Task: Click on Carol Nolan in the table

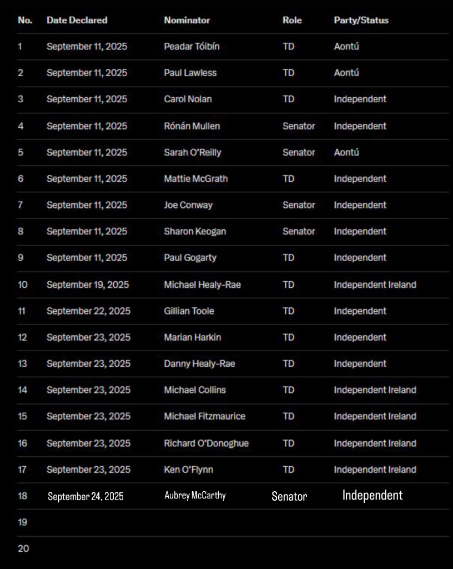Action: (x=188, y=99)
